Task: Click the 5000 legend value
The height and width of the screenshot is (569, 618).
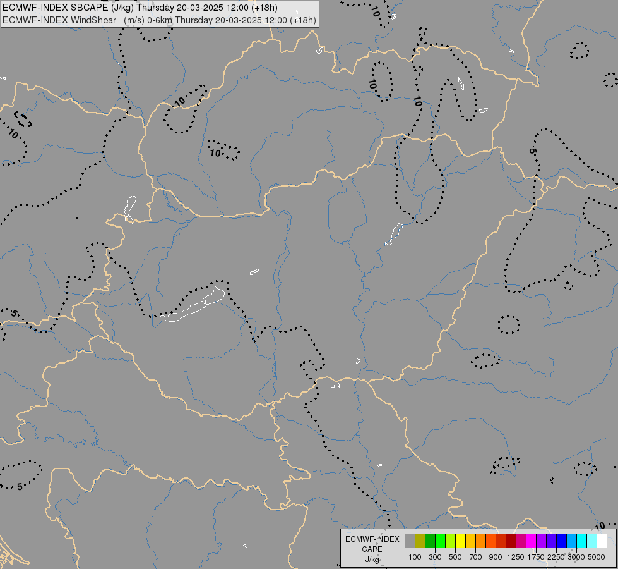Action: (x=597, y=557)
